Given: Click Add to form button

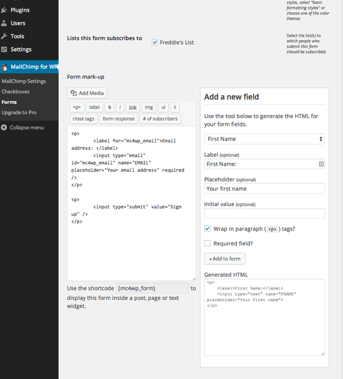Looking at the screenshot, I should [x=225, y=259].
